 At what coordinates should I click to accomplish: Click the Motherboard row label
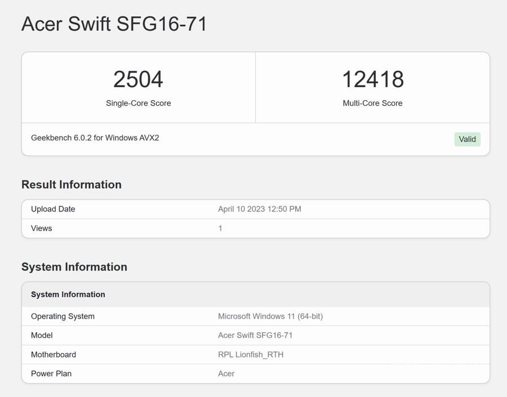[x=54, y=355]
